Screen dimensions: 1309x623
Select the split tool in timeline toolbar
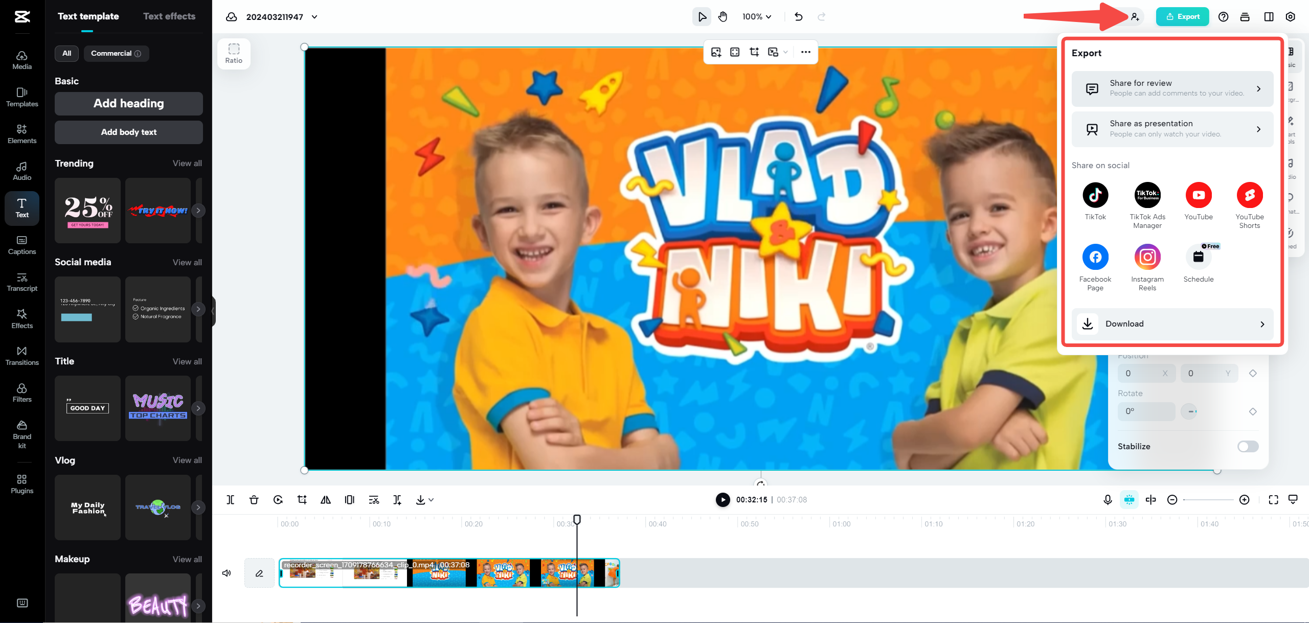click(x=230, y=500)
